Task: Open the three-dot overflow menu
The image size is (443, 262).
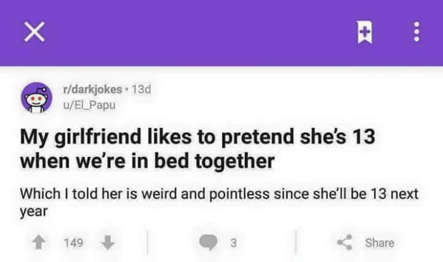Action: [x=416, y=32]
